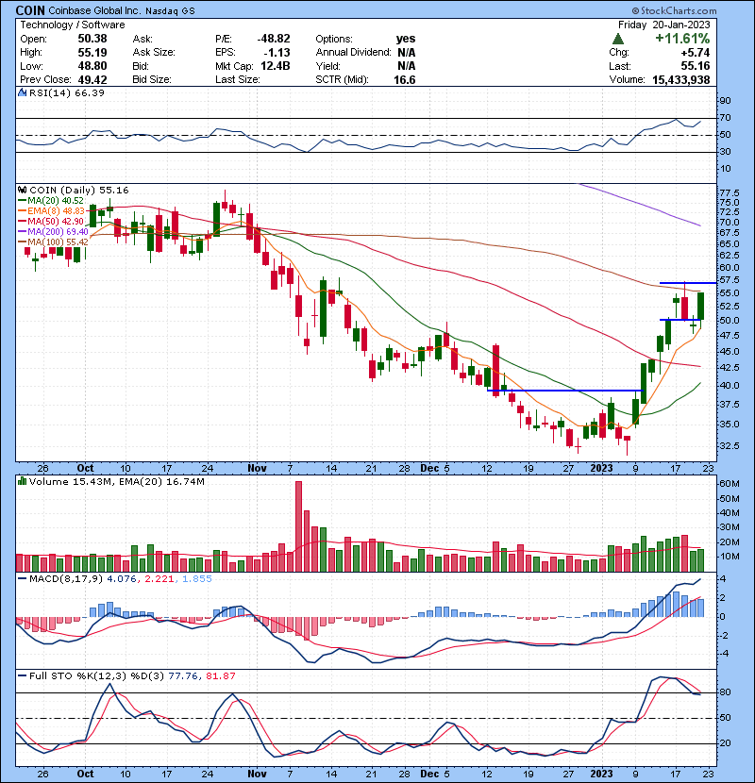Click the 77.5 price label on right axis

(730, 192)
